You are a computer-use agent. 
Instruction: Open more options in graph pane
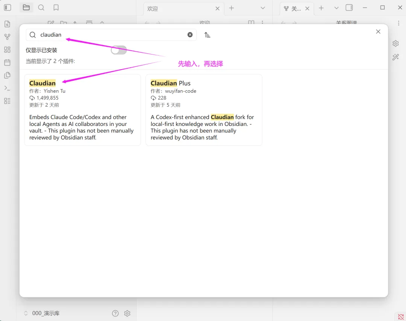(x=398, y=23)
